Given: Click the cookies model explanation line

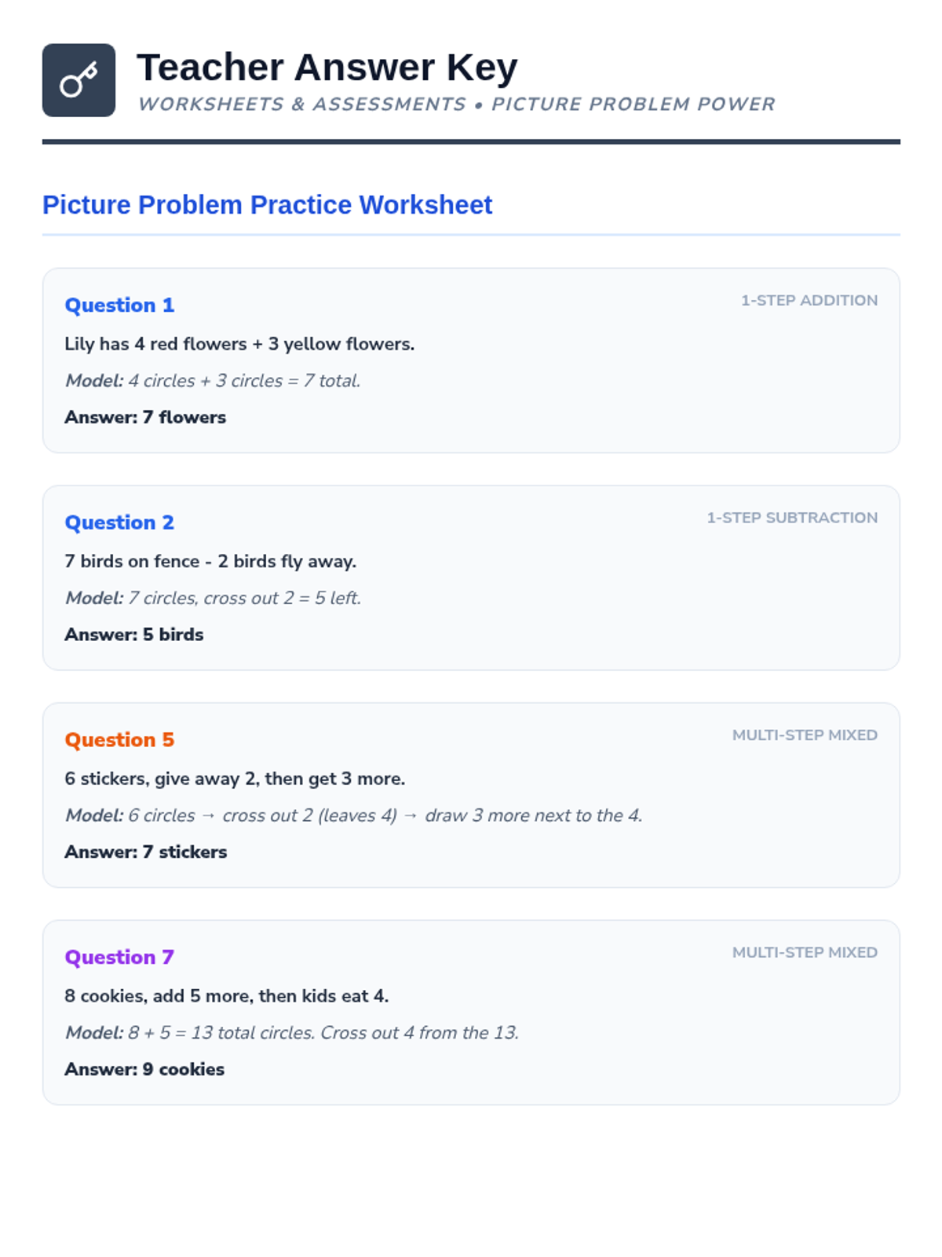Looking at the screenshot, I should (x=292, y=1033).
